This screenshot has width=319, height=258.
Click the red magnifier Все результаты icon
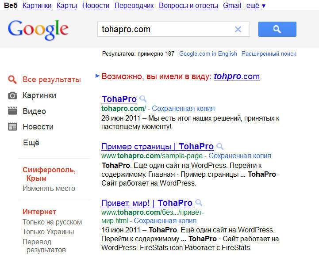(x=12, y=80)
